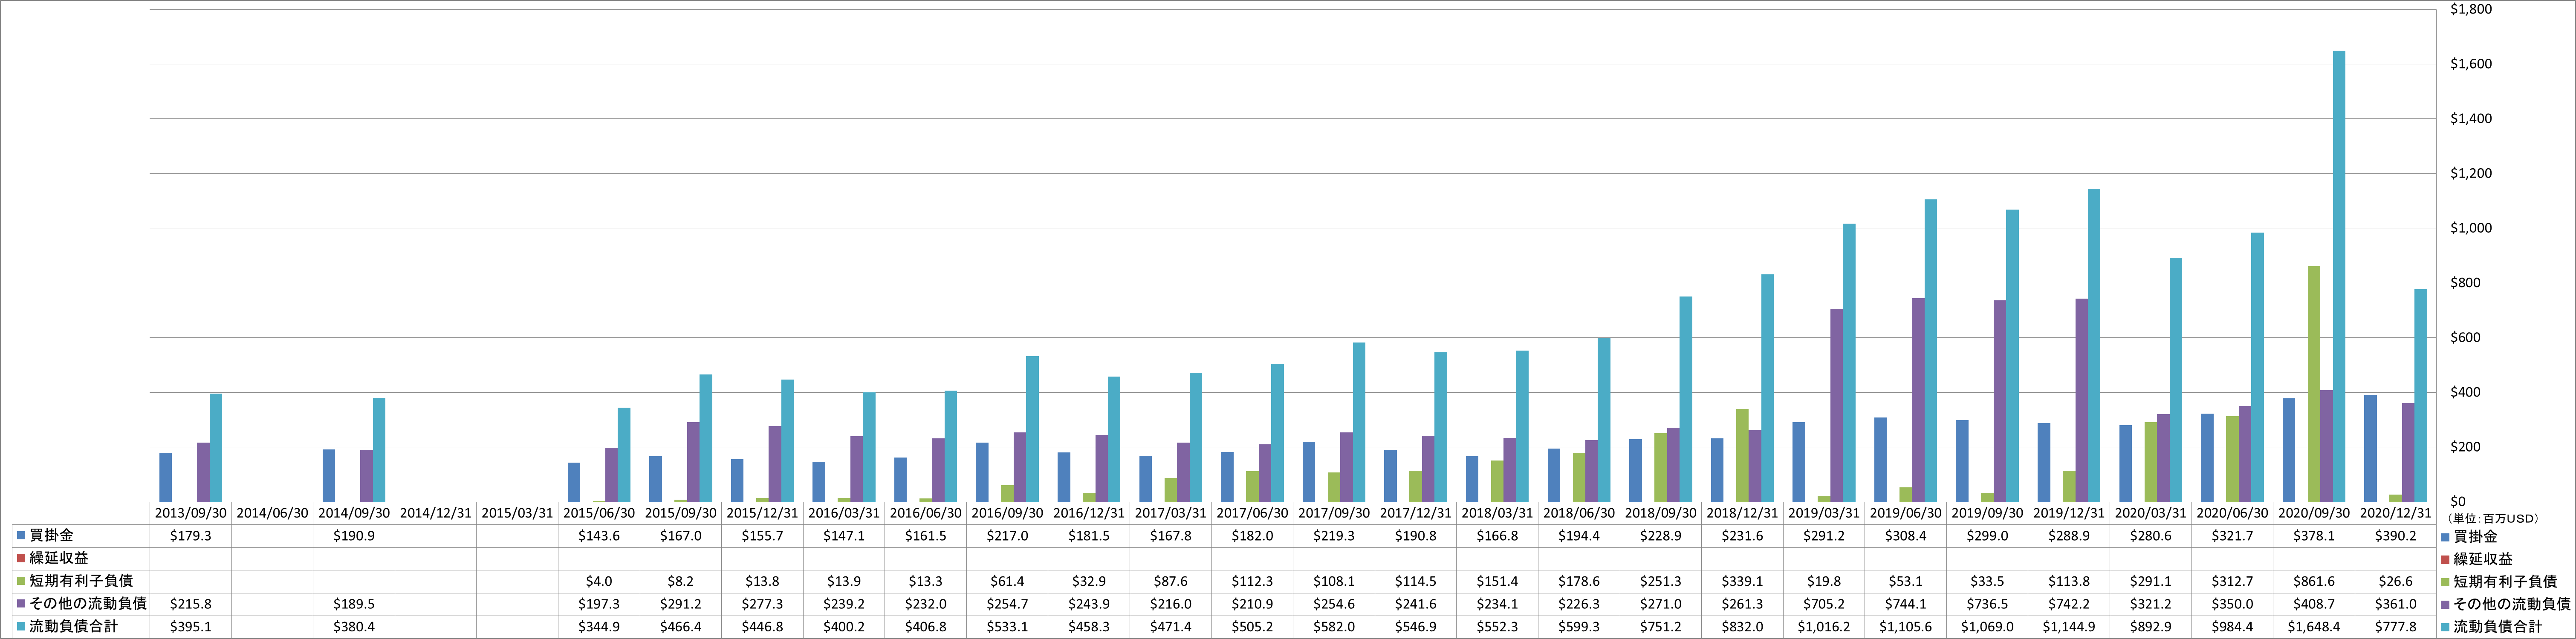Screen dimensions: 2576x639
Task: Click the $26.6 cell for 2020/12/31
Action: tap(2396, 581)
